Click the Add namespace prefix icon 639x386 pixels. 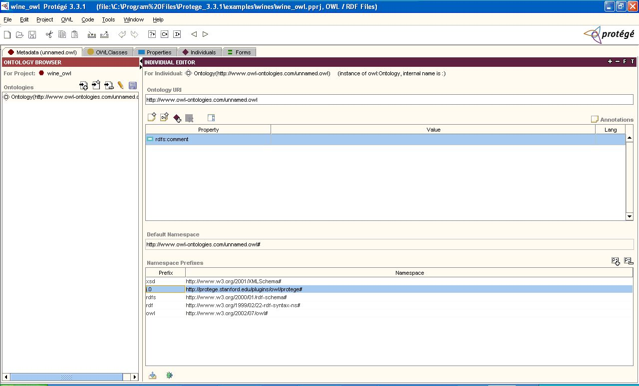tap(616, 261)
